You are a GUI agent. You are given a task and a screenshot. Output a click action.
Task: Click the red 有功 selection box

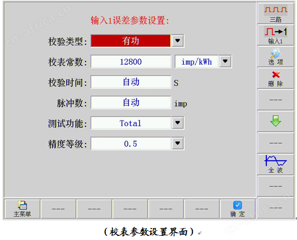pyautogui.click(x=131, y=41)
